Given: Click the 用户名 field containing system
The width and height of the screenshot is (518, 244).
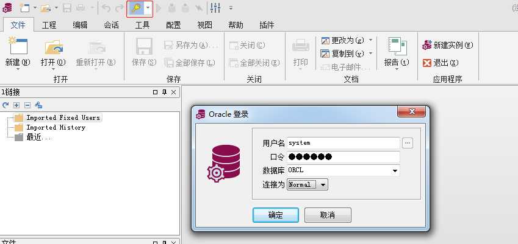Looking at the screenshot, I should [x=344, y=143].
